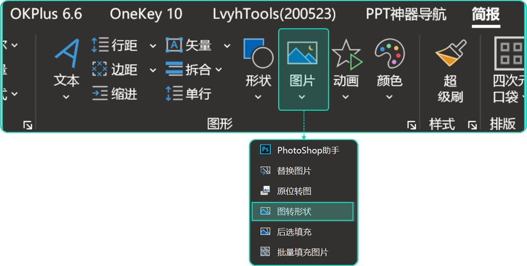Expand the 边距 margin dropdown arrow
The height and width of the screenshot is (266, 527).
pos(152,70)
